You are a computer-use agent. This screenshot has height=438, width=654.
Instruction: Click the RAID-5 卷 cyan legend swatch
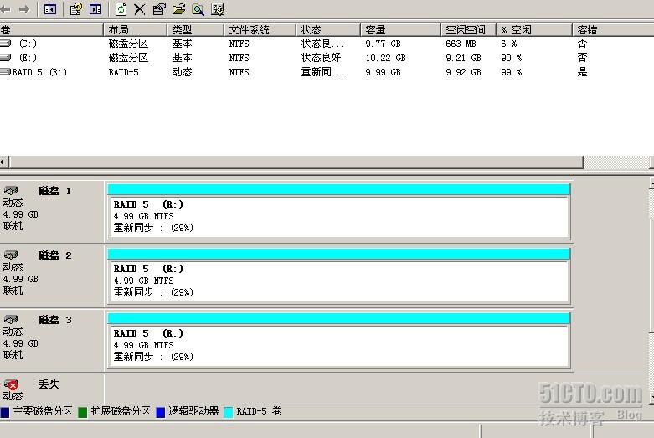click(228, 412)
